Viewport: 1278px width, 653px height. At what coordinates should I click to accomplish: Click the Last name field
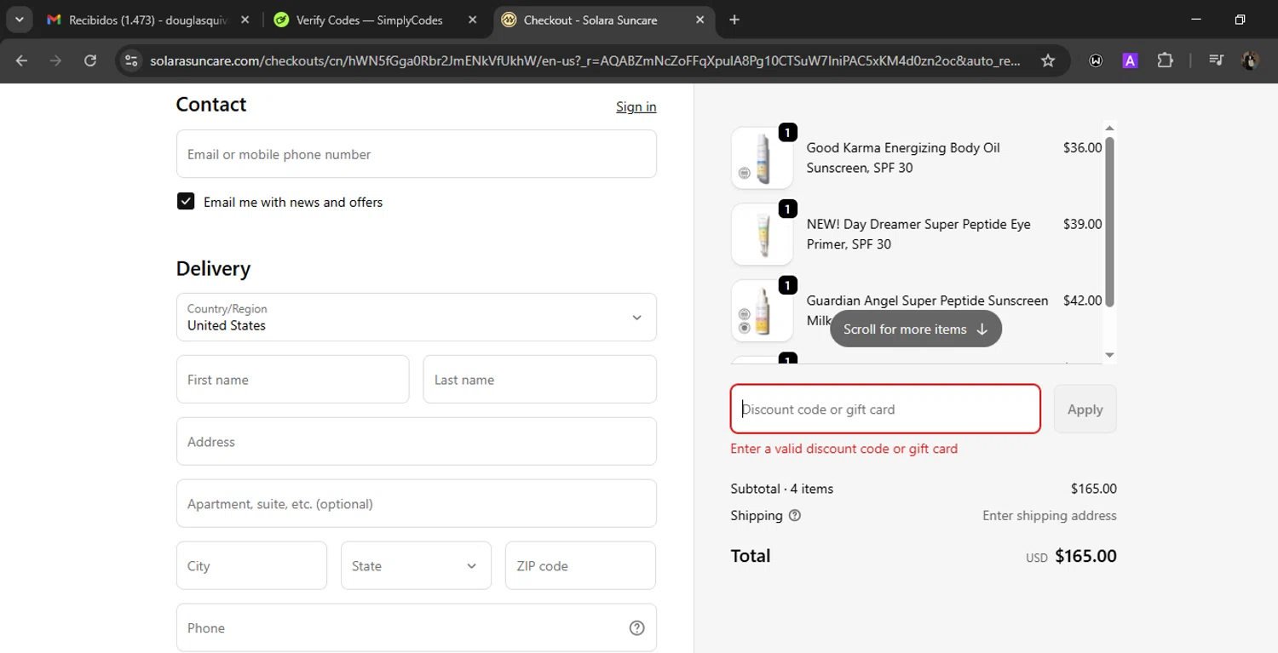click(539, 380)
